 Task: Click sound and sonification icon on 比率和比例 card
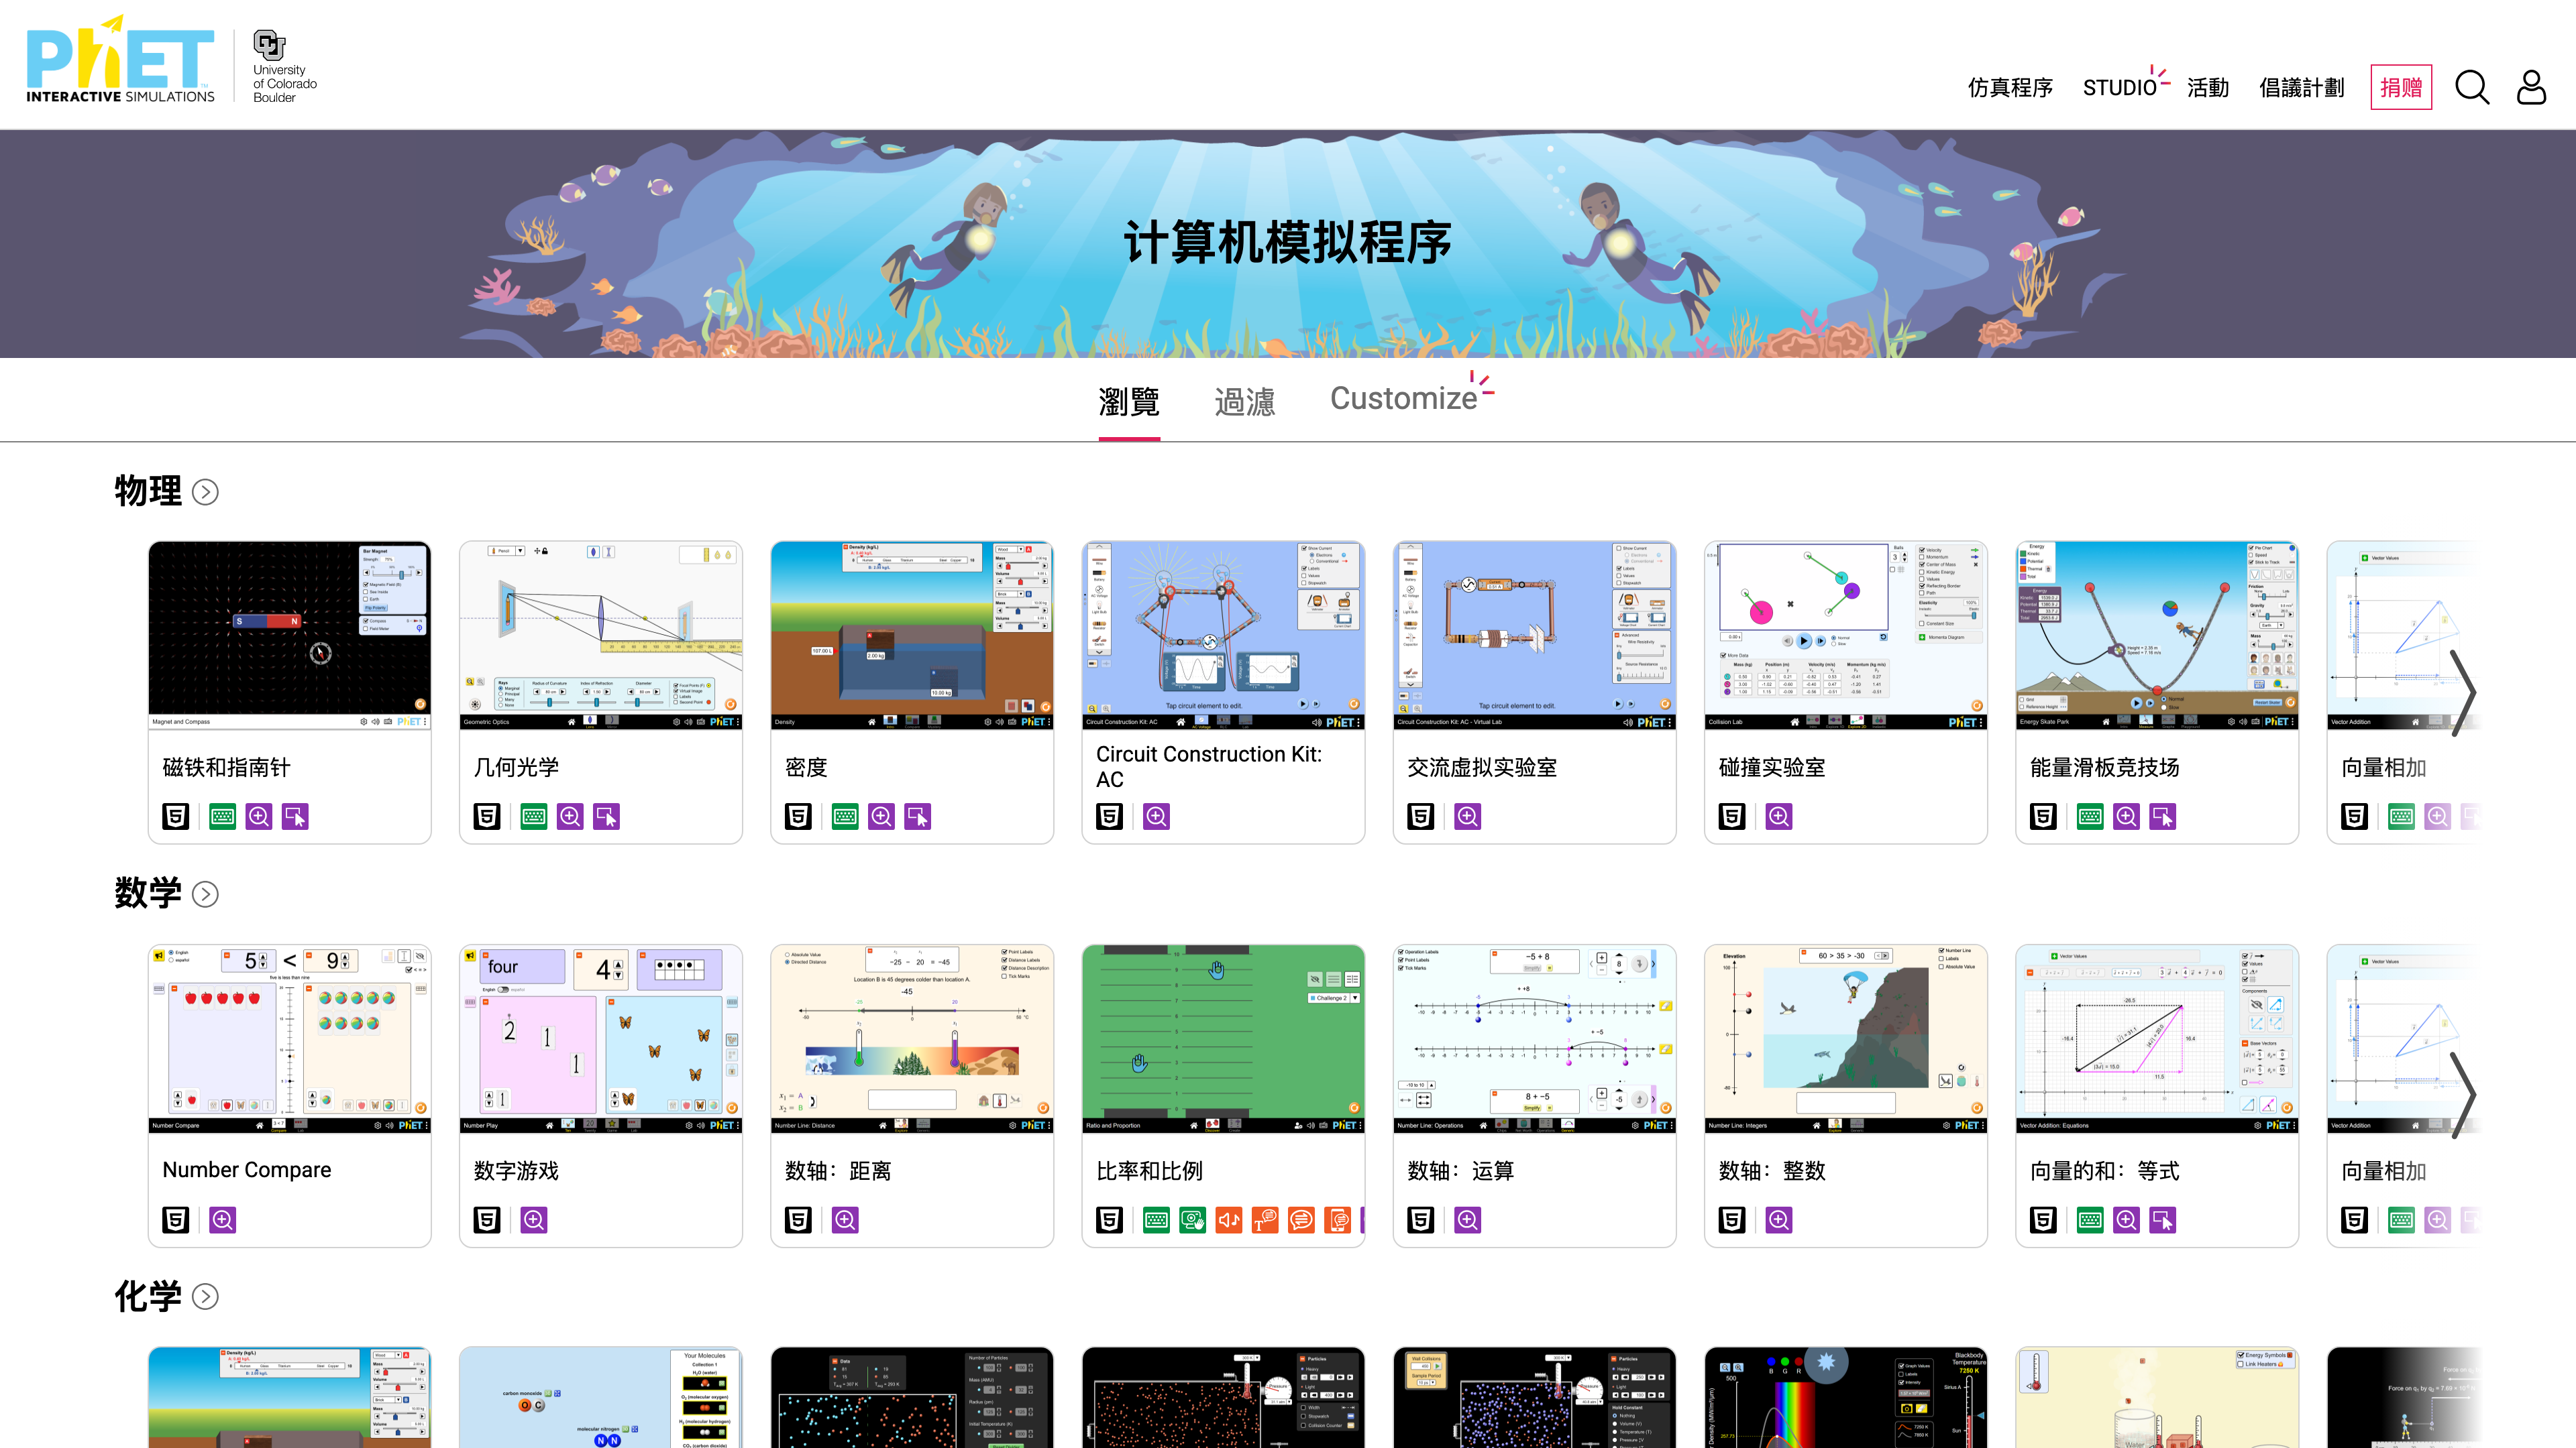point(1229,1219)
